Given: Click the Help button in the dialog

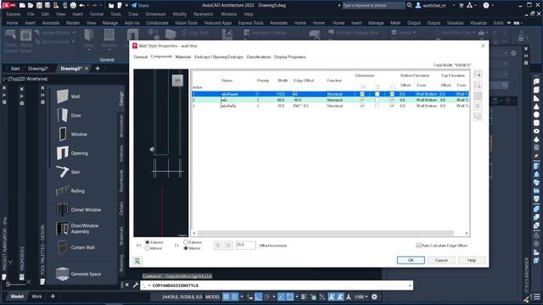Looking at the screenshot, I should click(472, 260).
